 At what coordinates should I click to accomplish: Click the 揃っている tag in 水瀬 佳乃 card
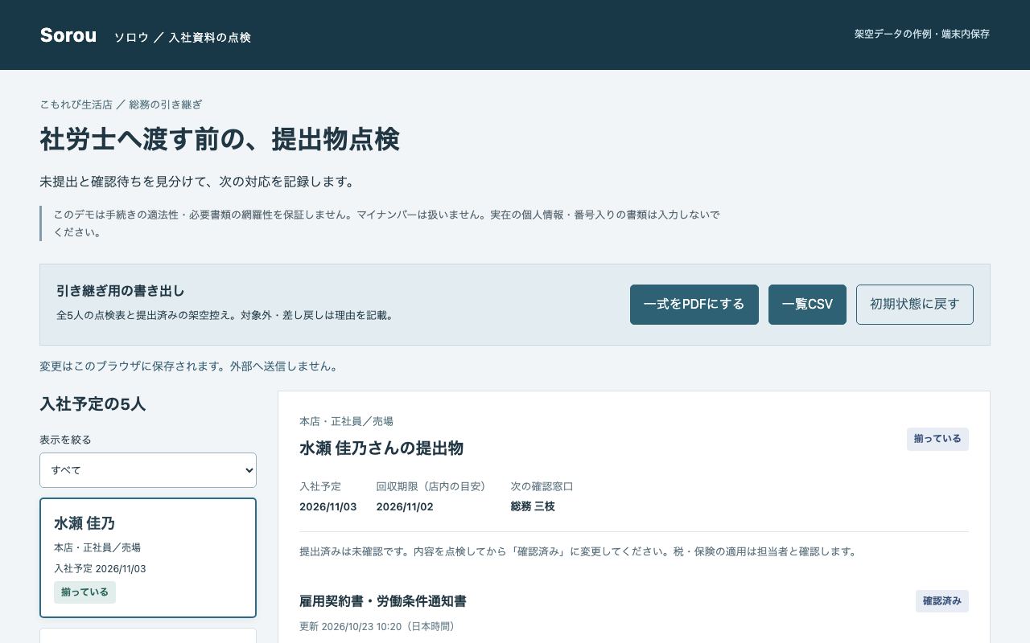click(x=84, y=592)
